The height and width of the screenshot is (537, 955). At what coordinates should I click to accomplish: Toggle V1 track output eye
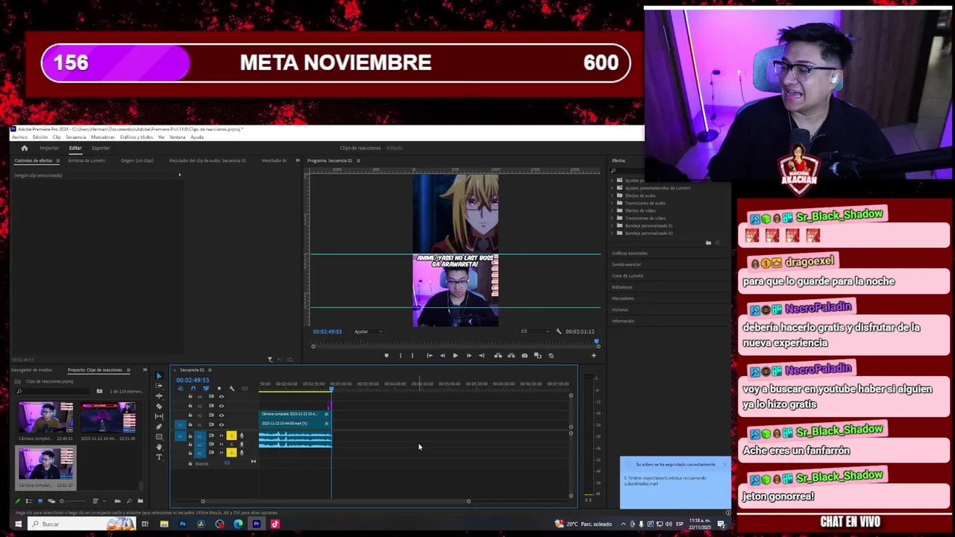pos(221,424)
